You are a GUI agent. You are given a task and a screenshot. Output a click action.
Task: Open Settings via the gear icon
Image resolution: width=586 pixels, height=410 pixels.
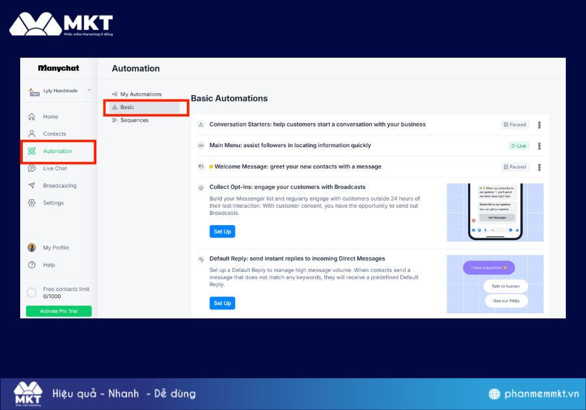[x=31, y=202]
